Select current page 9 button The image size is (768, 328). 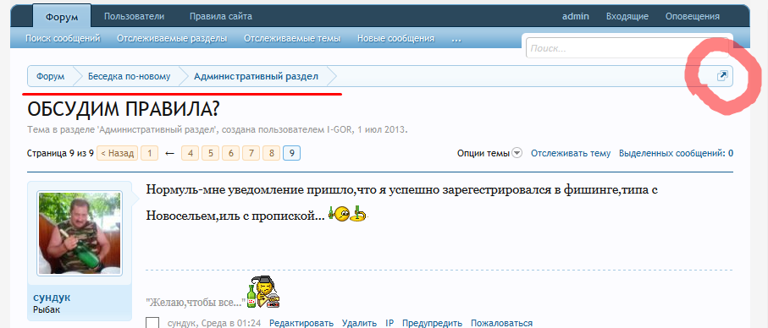click(291, 154)
